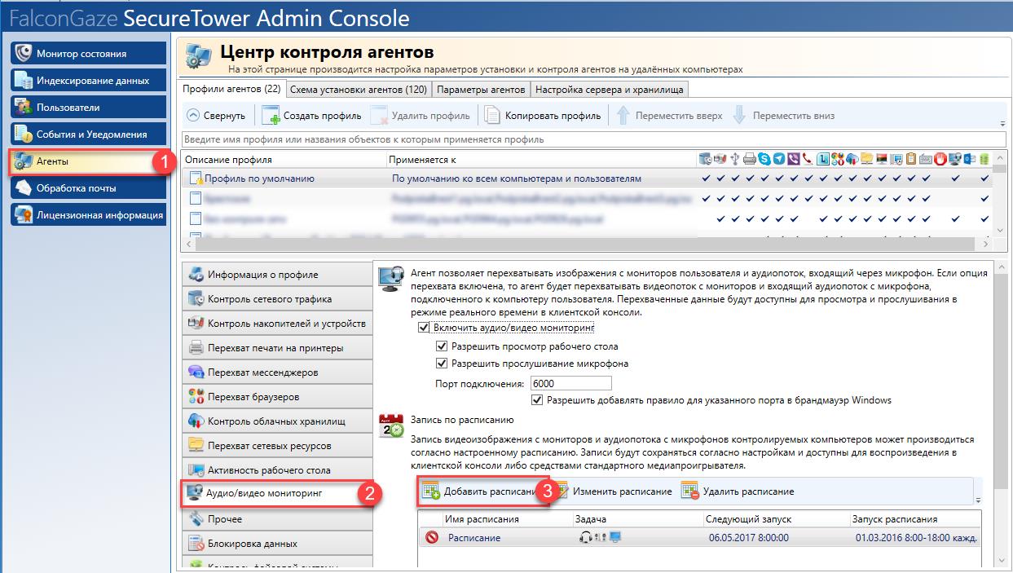Click Переместить вверх toolbar button

pos(670,116)
